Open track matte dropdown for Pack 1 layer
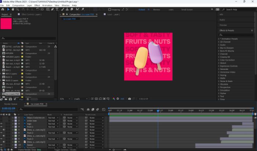257x151 pixels. (x=72, y=127)
